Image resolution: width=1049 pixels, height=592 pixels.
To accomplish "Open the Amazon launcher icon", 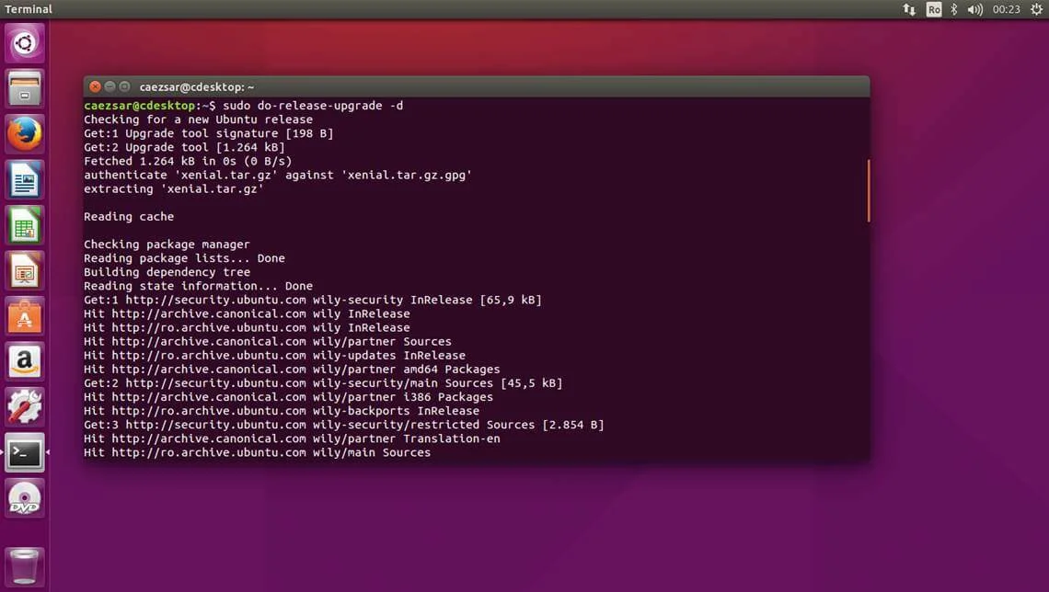I will coord(25,361).
